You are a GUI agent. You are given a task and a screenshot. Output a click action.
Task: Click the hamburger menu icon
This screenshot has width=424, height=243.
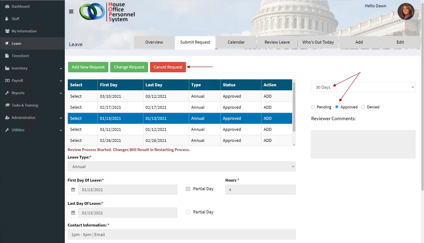pos(71,12)
